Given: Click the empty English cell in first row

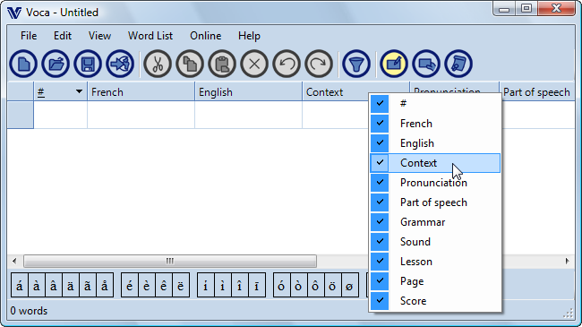Looking at the screenshot, I should pyautogui.click(x=248, y=115).
